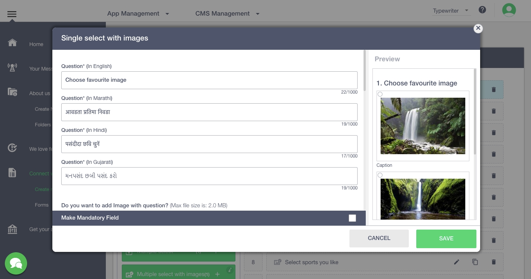531x279 pixels.
Task: Edit the 'Select sports you like' question
Action: 456,262
